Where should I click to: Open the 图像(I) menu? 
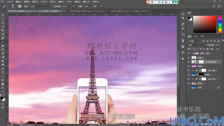point(27,2)
